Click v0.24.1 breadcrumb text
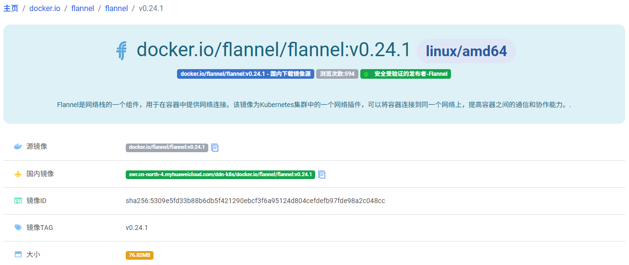629x265 pixels. (x=151, y=8)
